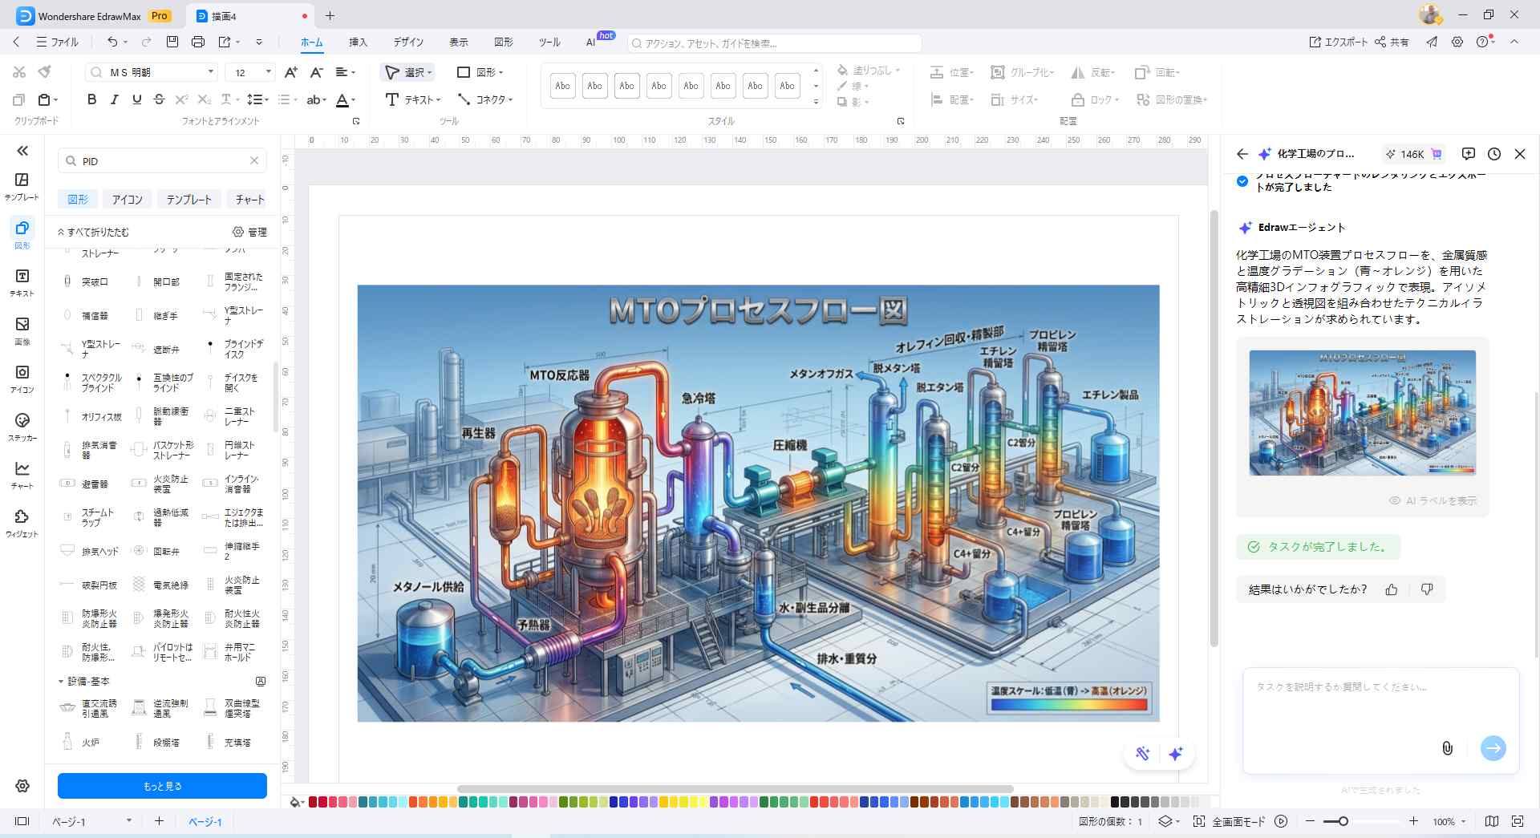
Task: Toggle bold text formatting
Action: tap(91, 99)
